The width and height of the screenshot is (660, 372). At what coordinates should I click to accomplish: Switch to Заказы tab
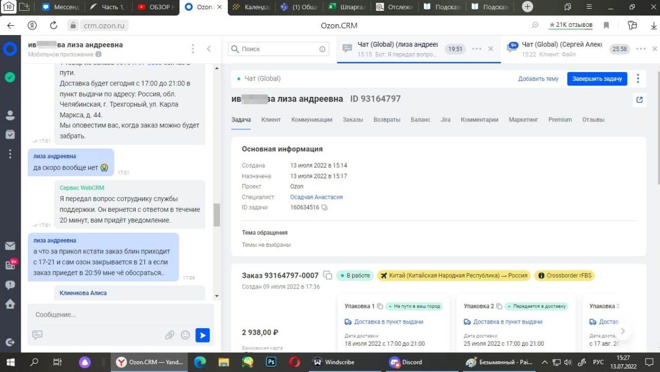click(353, 120)
